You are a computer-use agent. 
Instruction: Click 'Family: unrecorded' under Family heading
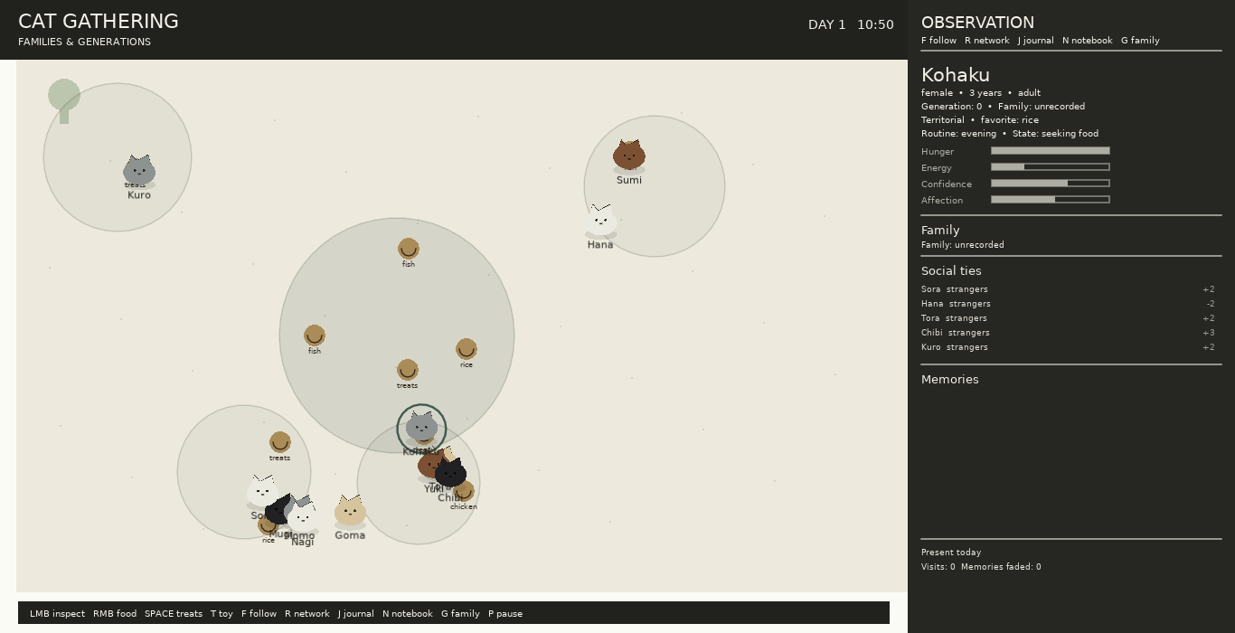963,245
